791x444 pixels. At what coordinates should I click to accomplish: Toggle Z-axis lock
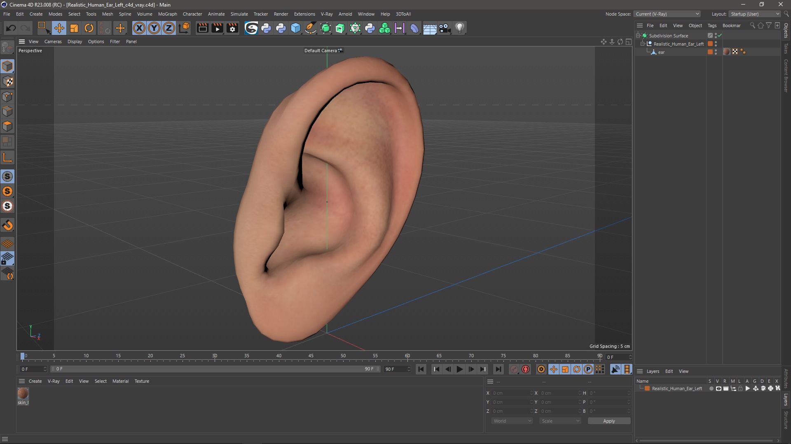click(169, 28)
